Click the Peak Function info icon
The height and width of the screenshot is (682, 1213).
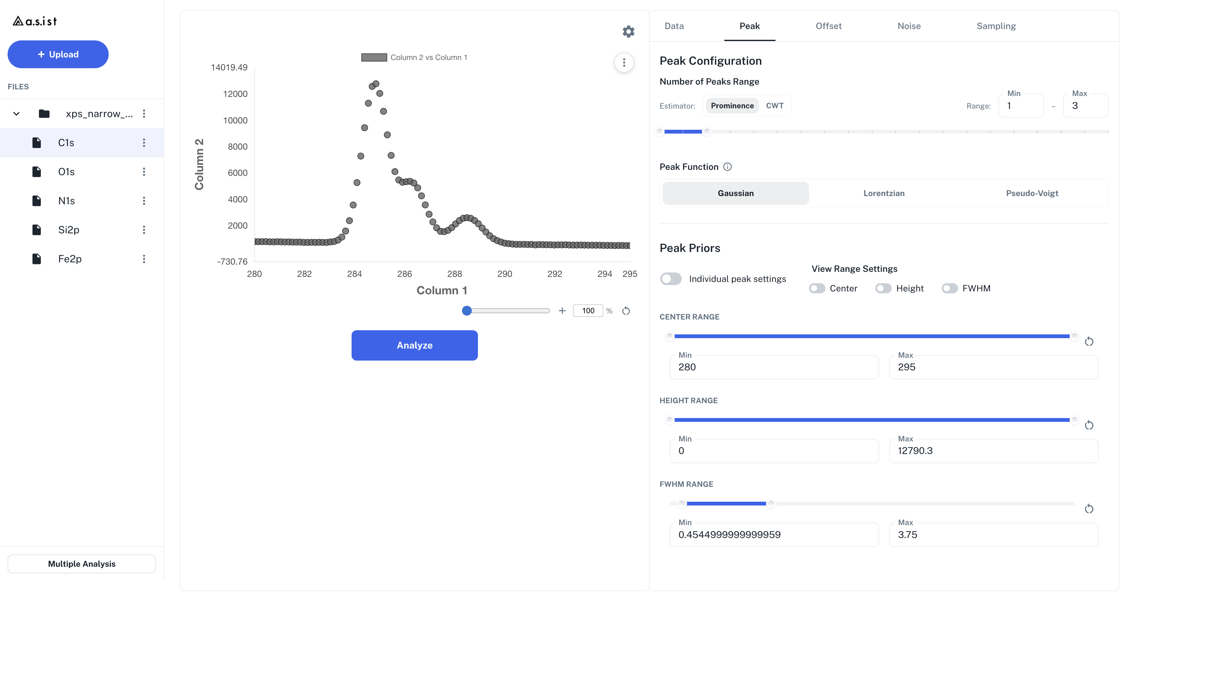click(727, 167)
